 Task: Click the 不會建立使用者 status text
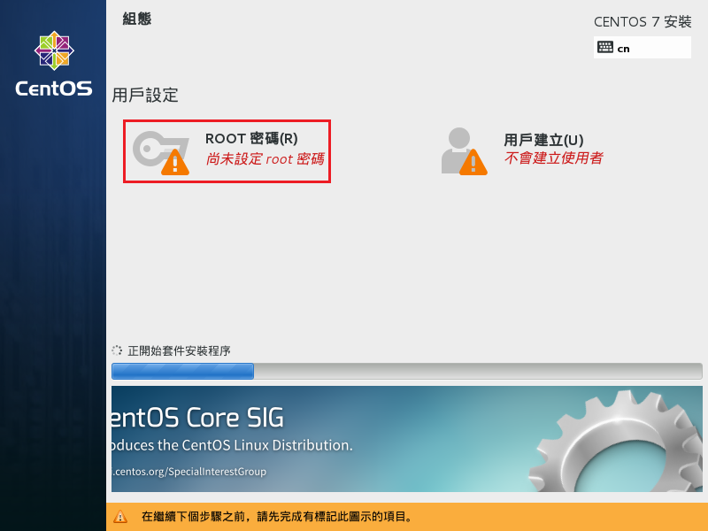(554, 158)
